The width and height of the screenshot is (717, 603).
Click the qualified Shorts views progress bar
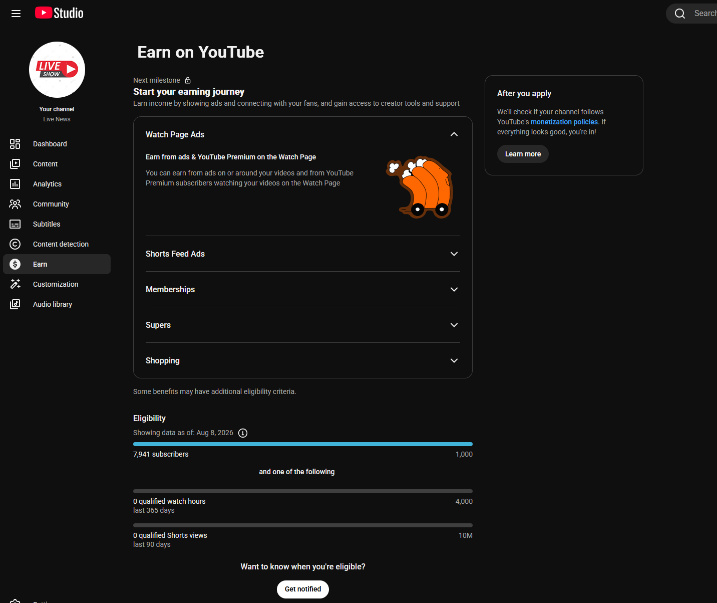pyautogui.click(x=303, y=525)
